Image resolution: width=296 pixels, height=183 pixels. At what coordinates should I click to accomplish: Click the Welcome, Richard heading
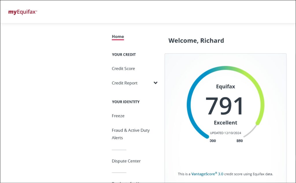click(x=196, y=41)
